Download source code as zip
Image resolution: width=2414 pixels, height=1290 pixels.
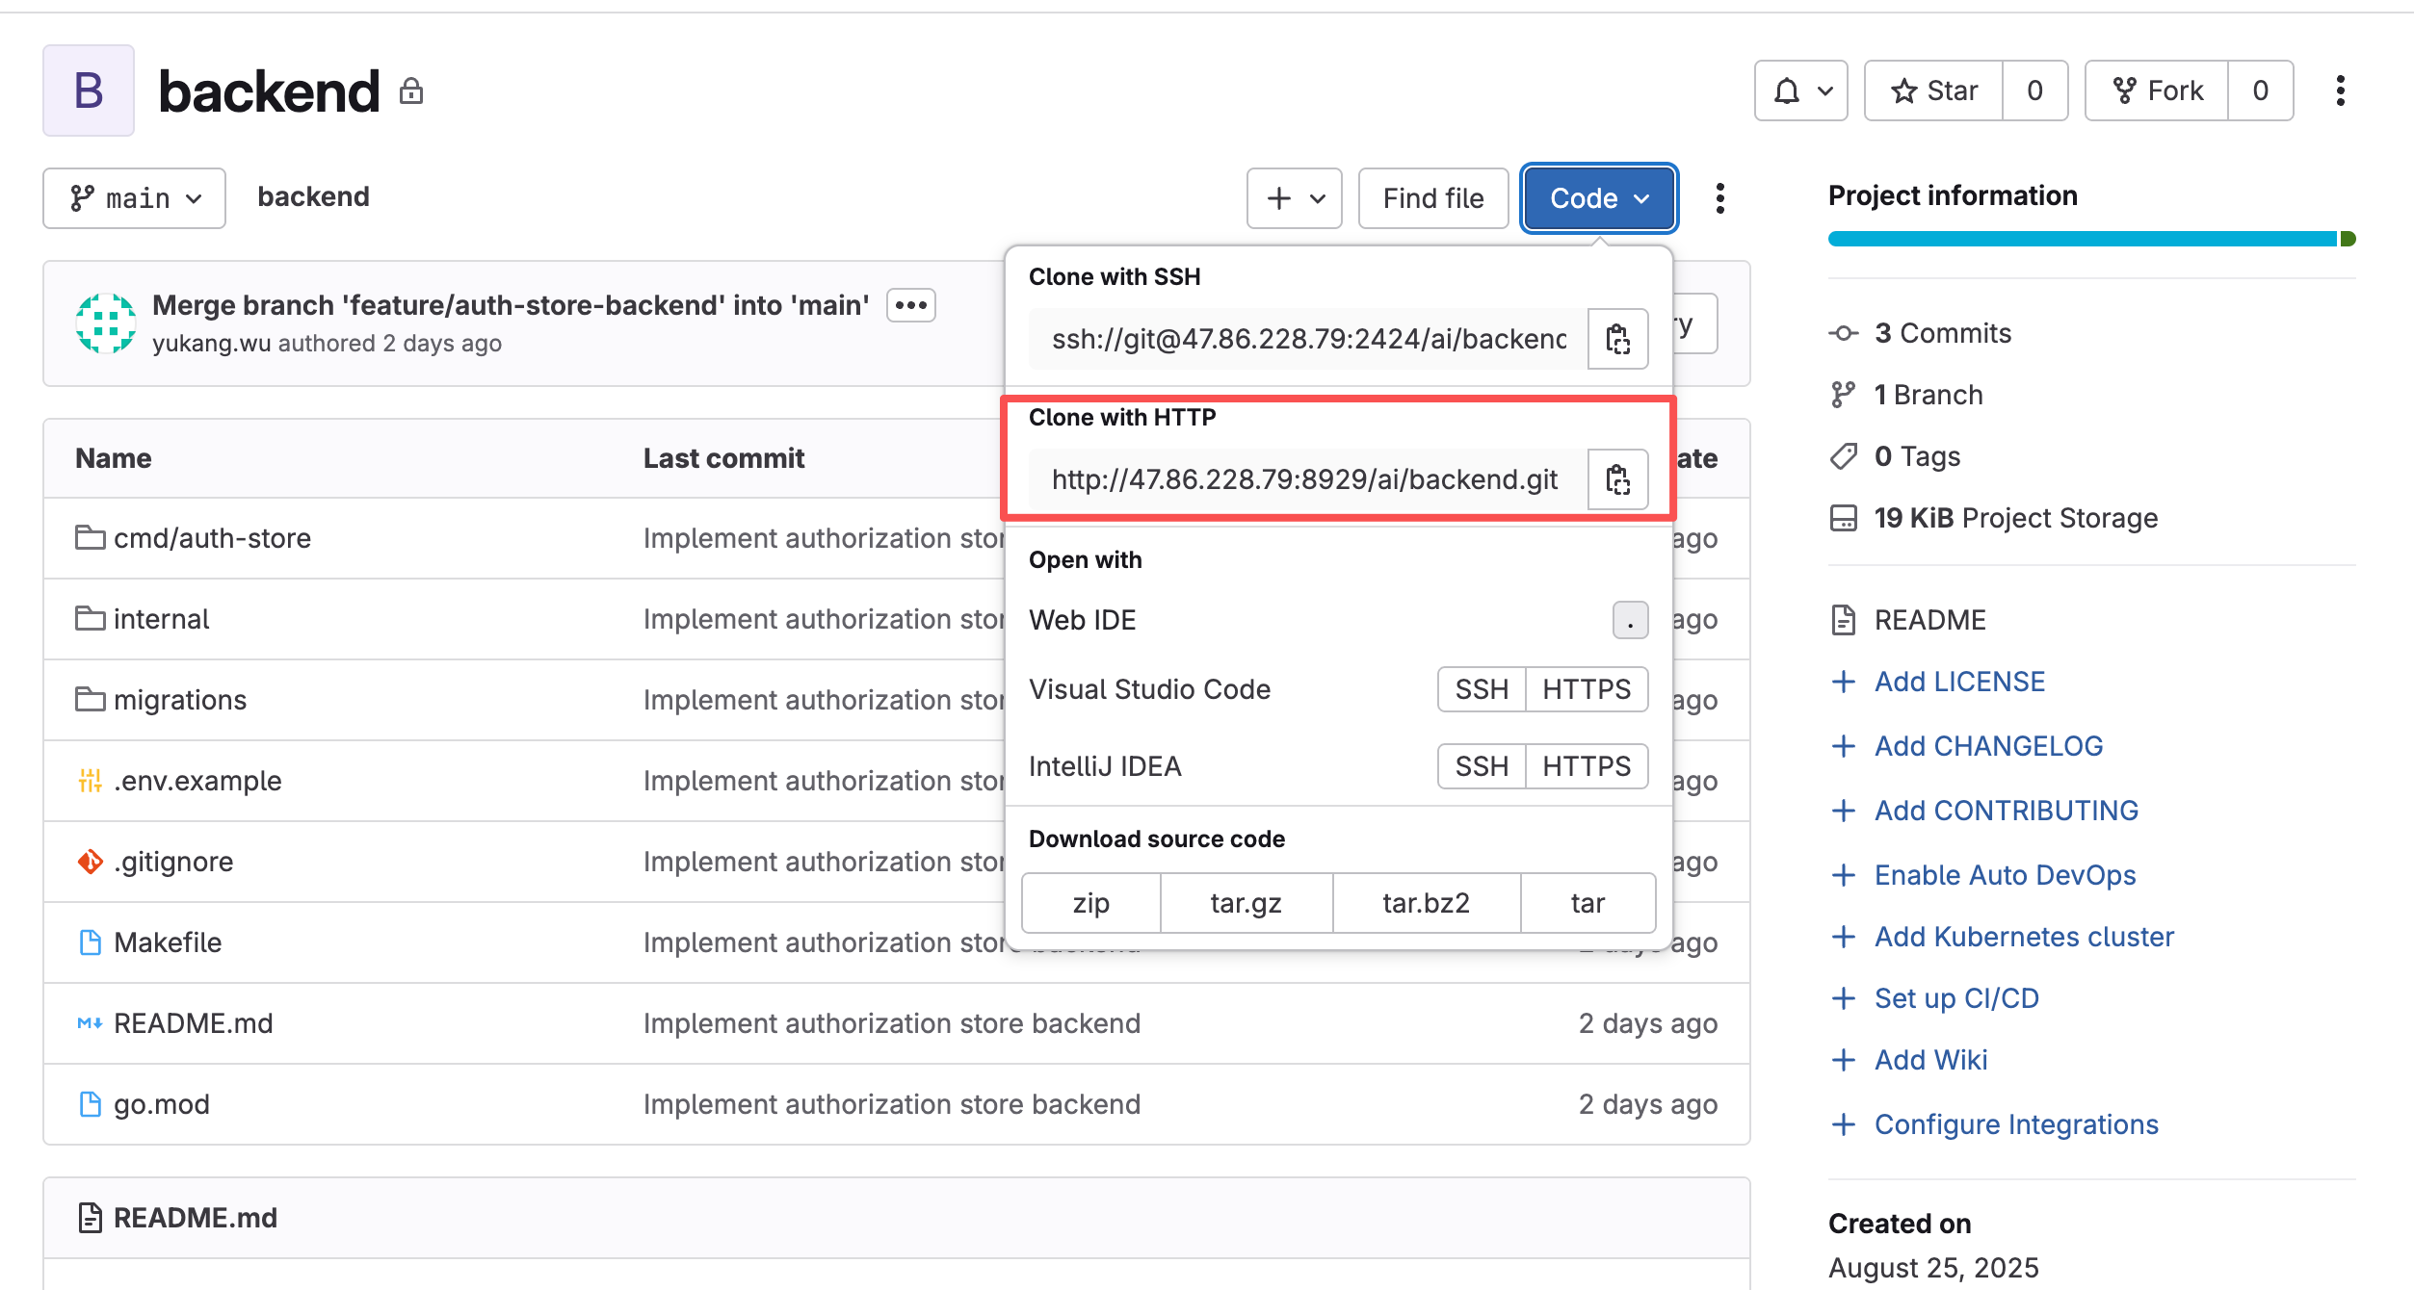(x=1090, y=903)
